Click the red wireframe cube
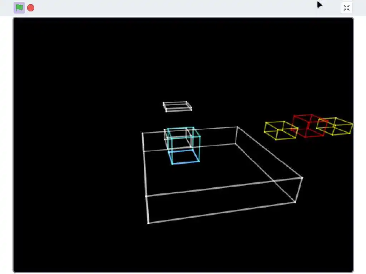The height and width of the screenshot is (274, 366). click(309, 126)
